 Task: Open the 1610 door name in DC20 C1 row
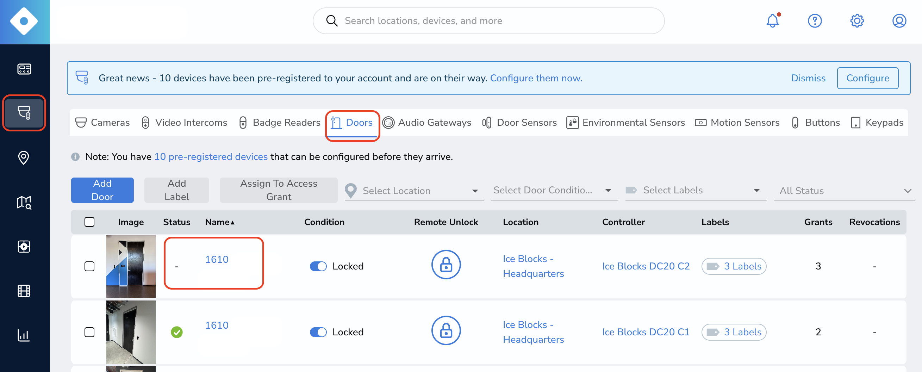[217, 325]
